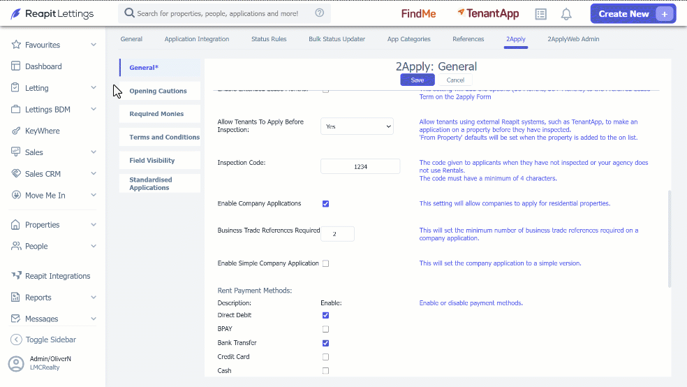Open Allow Tenants To Apply Before Inspection dropdown

point(357,126)
